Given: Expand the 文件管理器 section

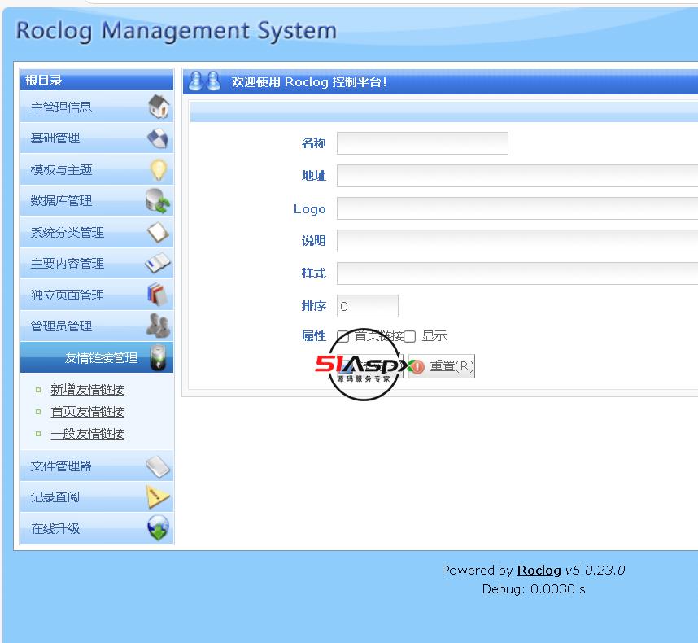Looking at the screenshot, I should [x=97, y=466].
